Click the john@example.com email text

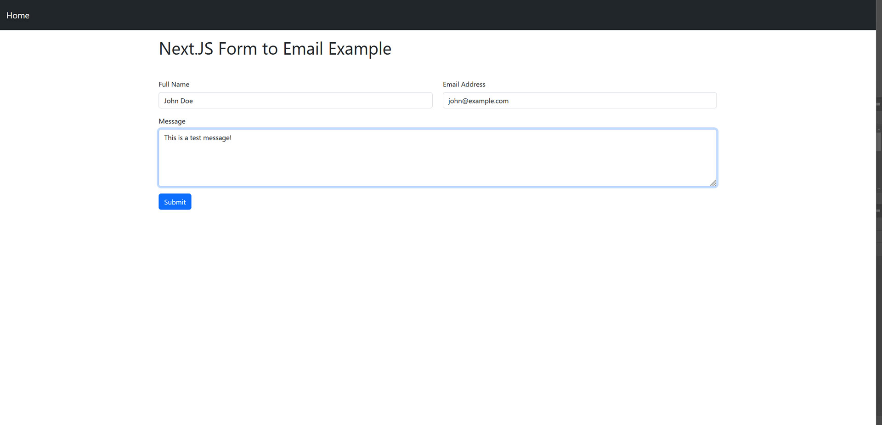click(478, 101)
